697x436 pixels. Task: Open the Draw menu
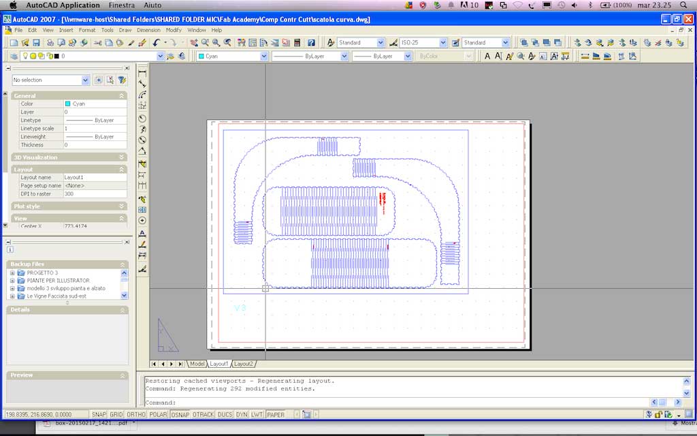[x=125, y=30]
